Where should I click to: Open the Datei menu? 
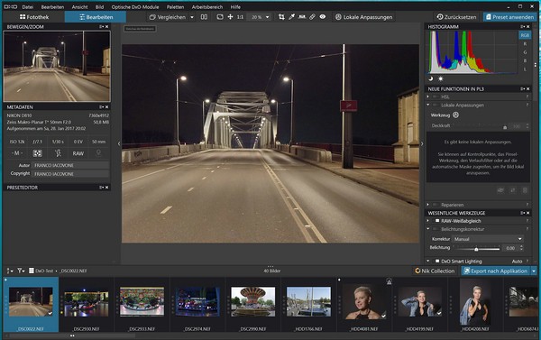tap(28, 7)
